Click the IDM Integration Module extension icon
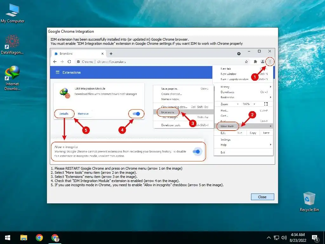Screen dimensions: 325x244 pos(65,93)
